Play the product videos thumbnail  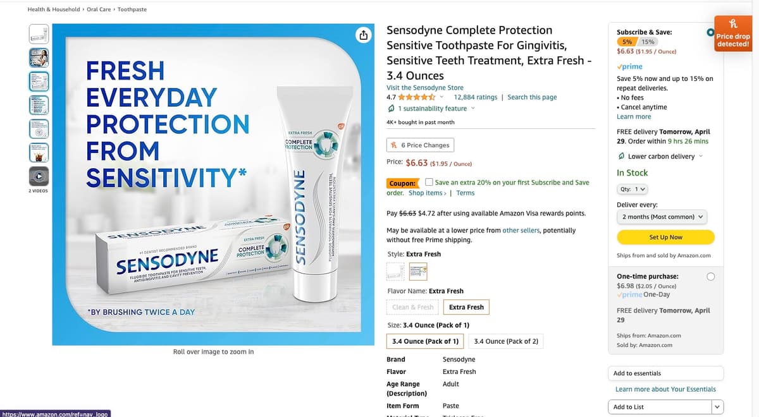click(x=39, y=175)
